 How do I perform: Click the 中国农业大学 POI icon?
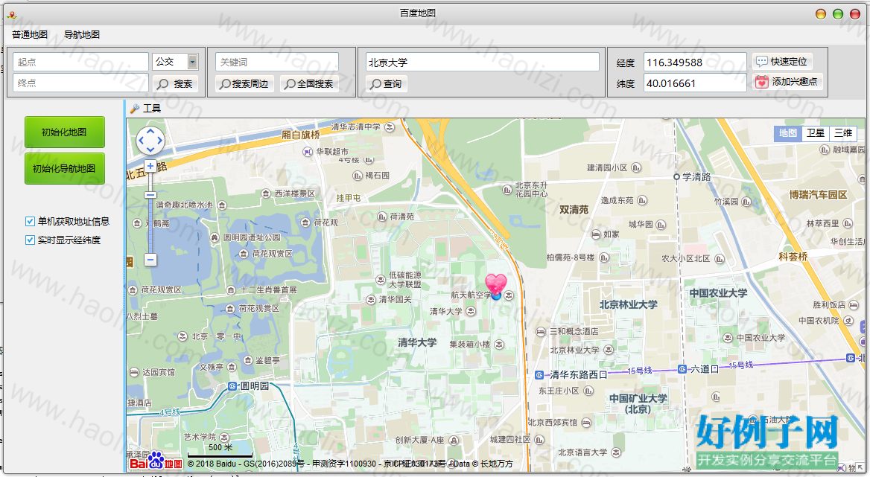pos(728,337)
